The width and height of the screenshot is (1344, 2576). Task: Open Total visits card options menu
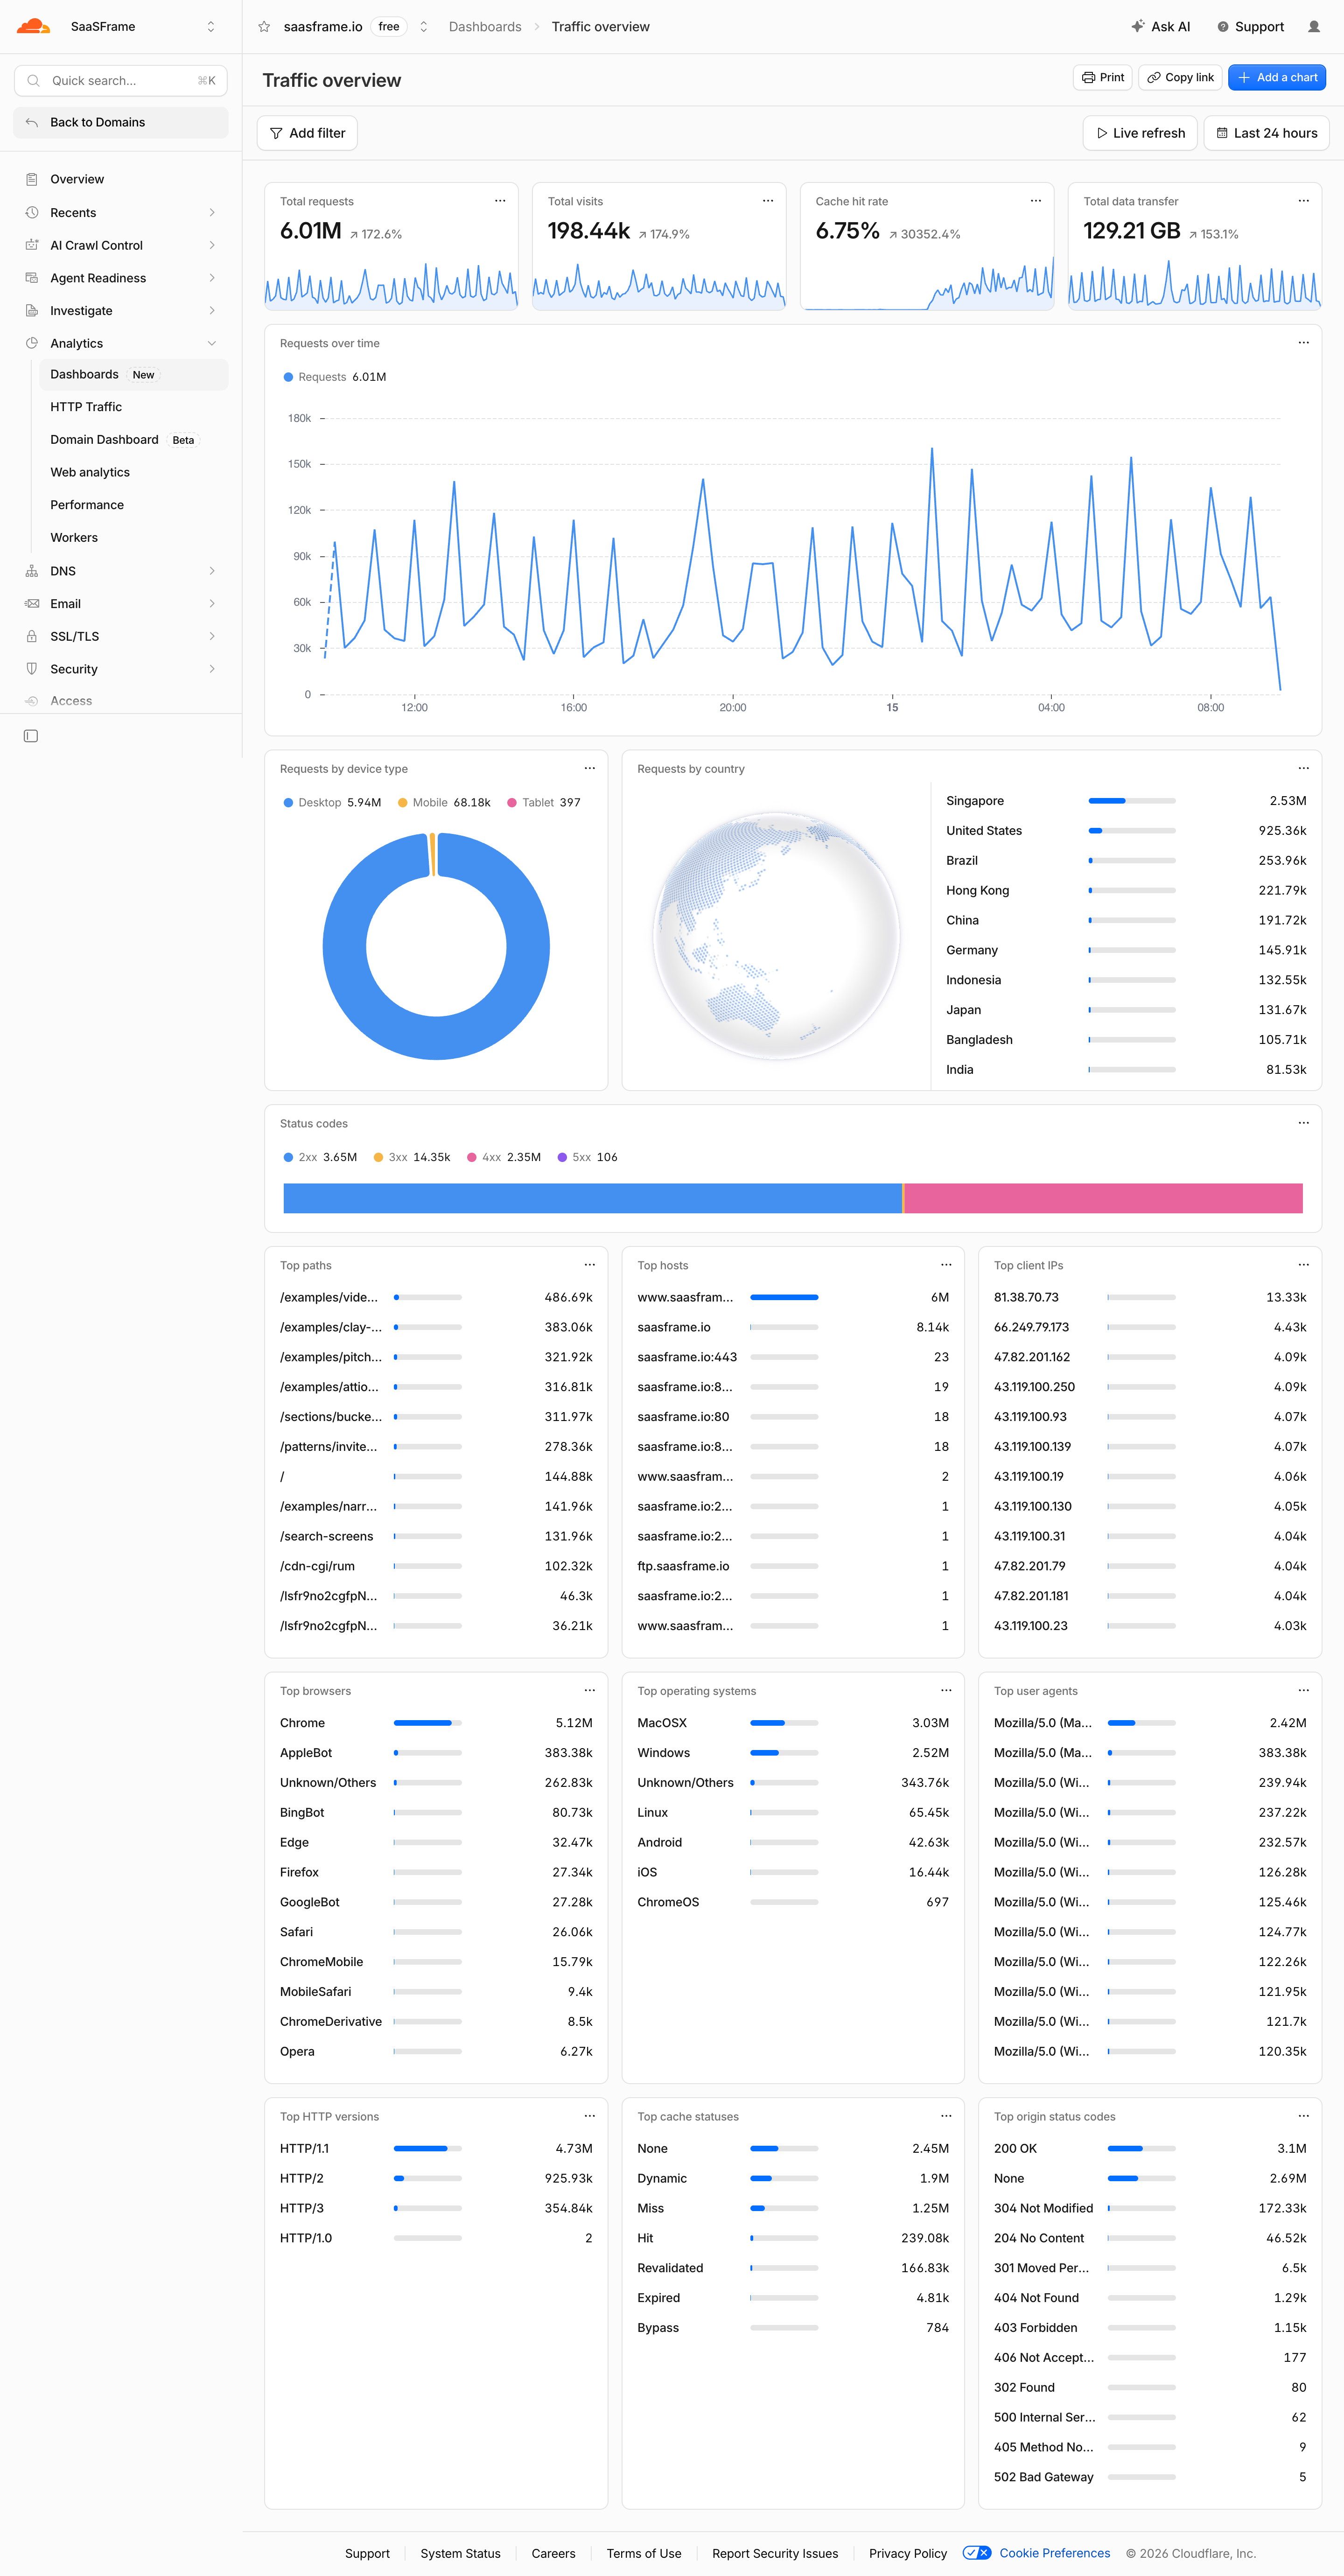(768, 201)
